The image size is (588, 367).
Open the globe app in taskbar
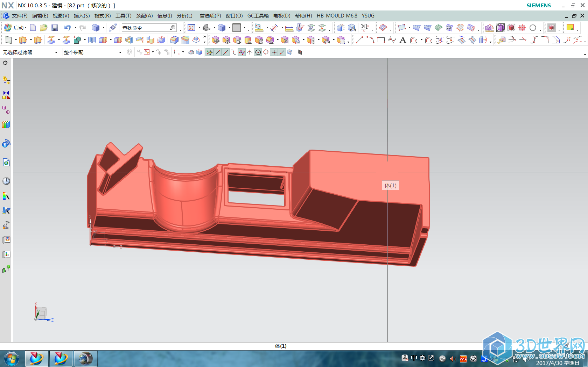[85, 359]
